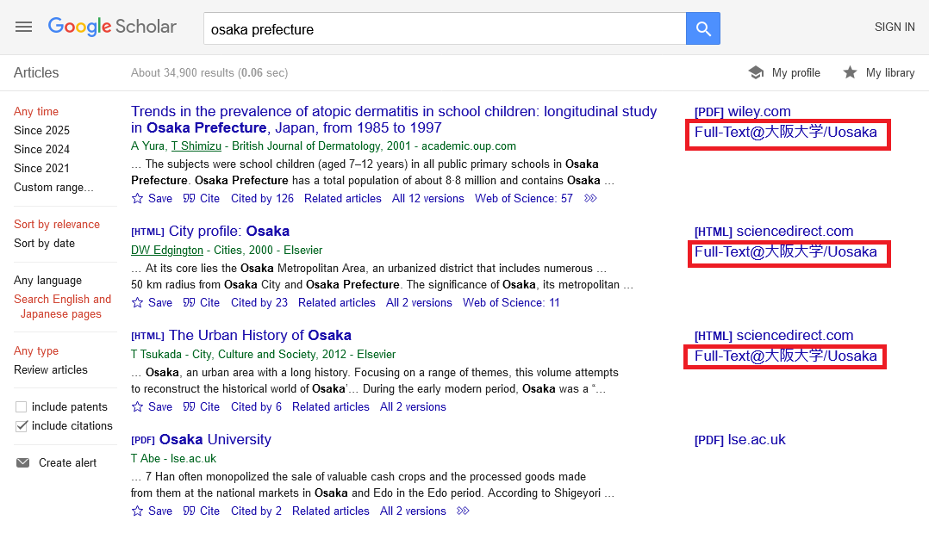The width and height of the screenshot is (929, 539).
Task: Click Save star icon for Osaka University result
Action: pos(138,511)
